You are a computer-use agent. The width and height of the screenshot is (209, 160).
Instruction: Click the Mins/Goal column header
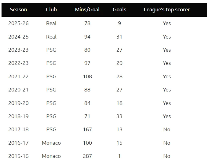[87, 9]
